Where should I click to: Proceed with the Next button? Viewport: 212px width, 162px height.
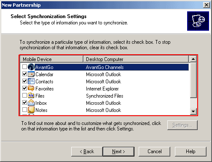pyautogui.click(x=118, y=151)
